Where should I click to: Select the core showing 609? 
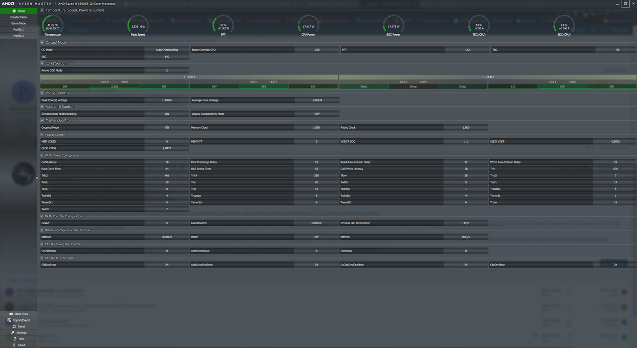(612, 87)
